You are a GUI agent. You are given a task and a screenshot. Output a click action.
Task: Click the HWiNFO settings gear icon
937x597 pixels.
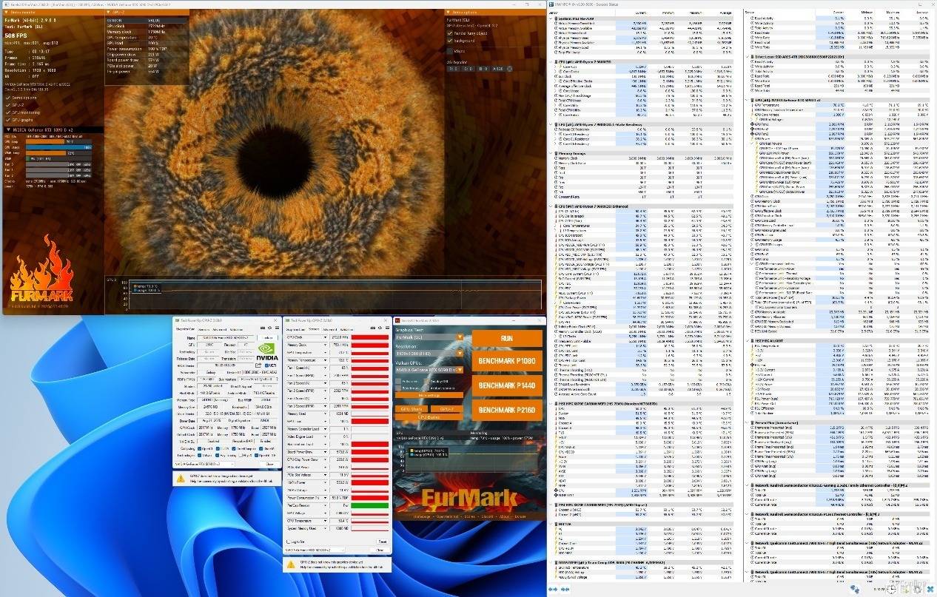[x=918, y=589]
